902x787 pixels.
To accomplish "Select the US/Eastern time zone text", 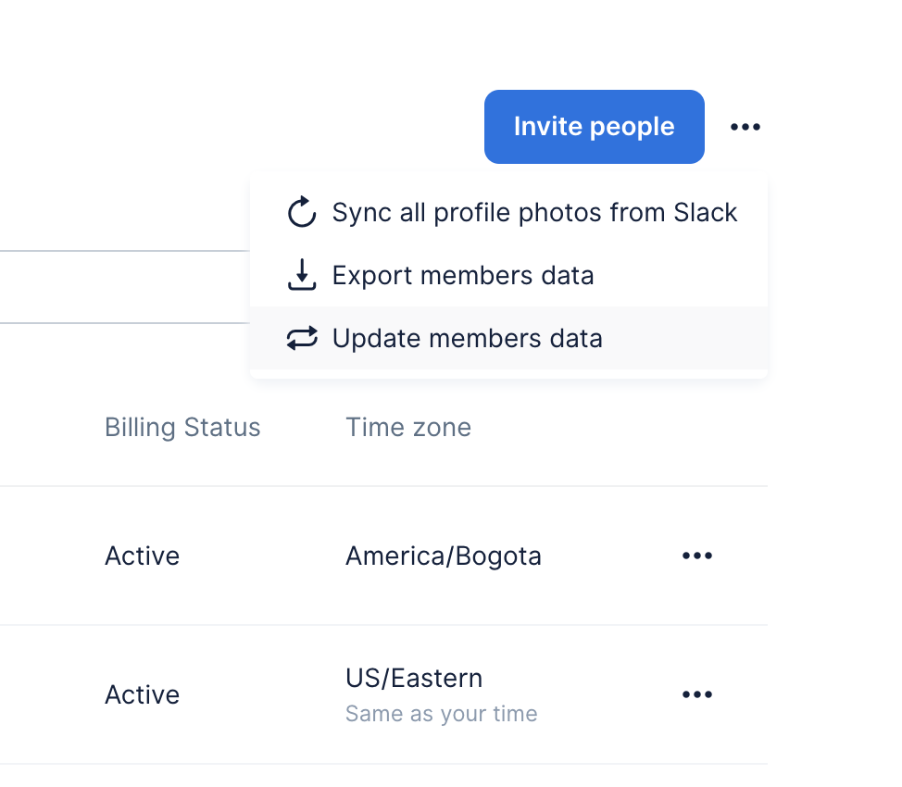I will (414, 678).
